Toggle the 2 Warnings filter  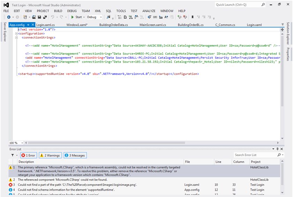pyautogui.click(x=50, y=155)
